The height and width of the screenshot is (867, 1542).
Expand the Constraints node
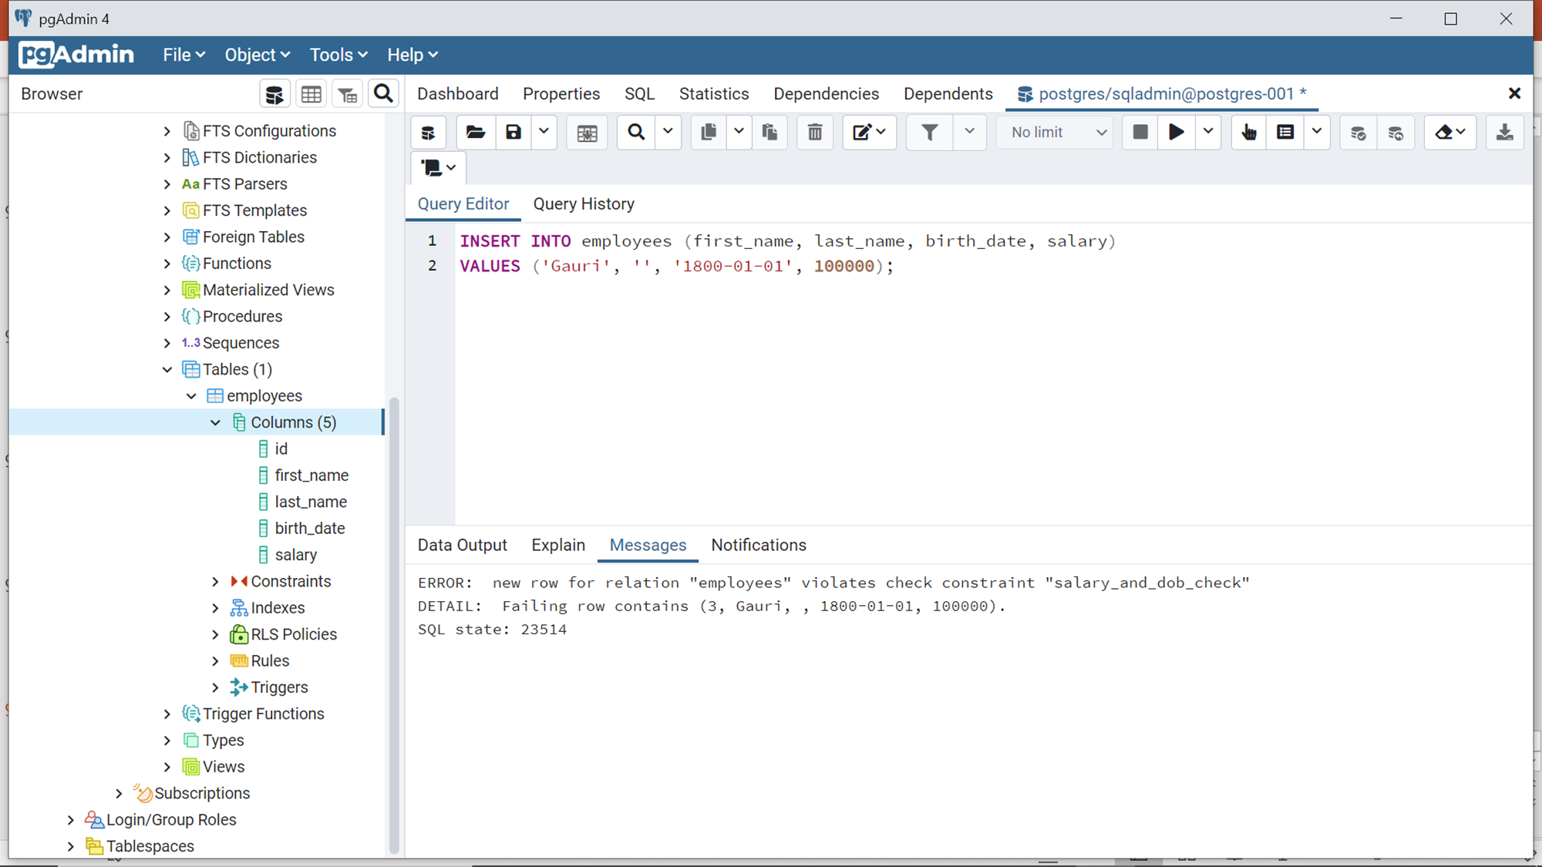[x=217, y=580]
